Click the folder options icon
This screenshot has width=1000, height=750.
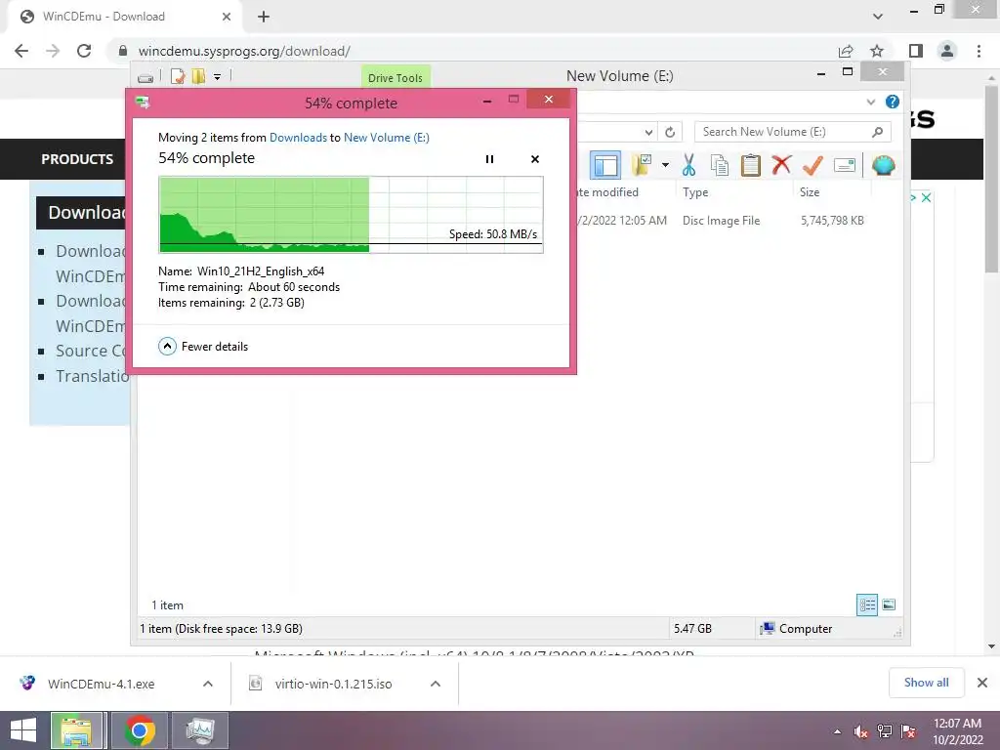click(641, 165)
